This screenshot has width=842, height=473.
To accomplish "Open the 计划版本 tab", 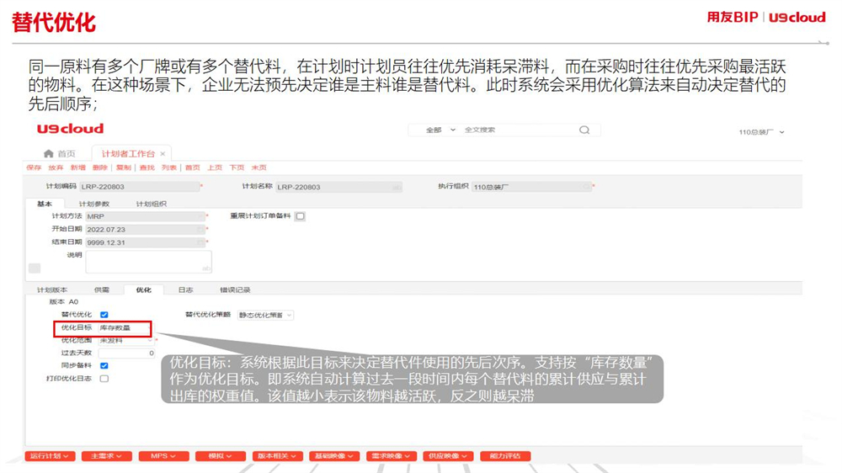I will coord(52,290).
